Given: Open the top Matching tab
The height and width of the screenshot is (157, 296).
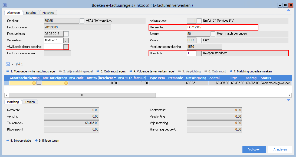Looking at the screenshot, I should pos(48,13).
